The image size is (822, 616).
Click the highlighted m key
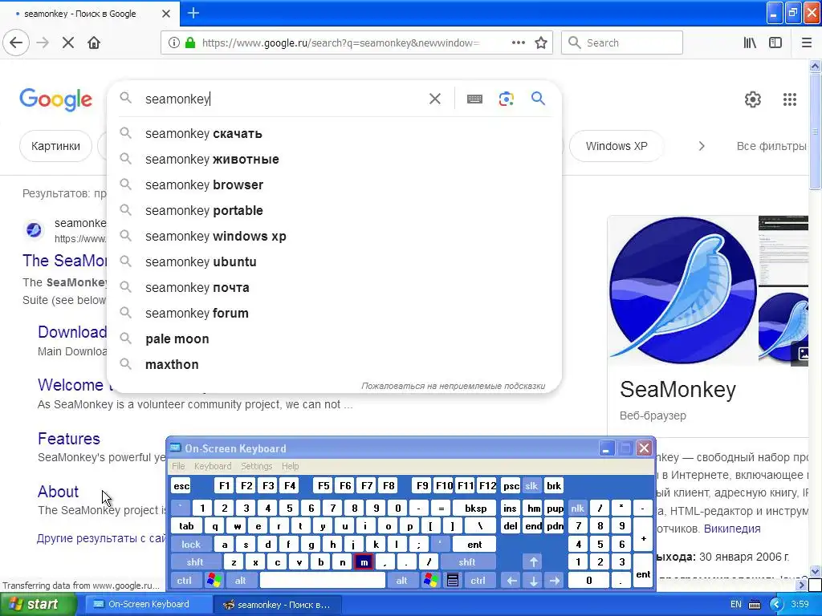pyautogui.click(x=364, y=562)
